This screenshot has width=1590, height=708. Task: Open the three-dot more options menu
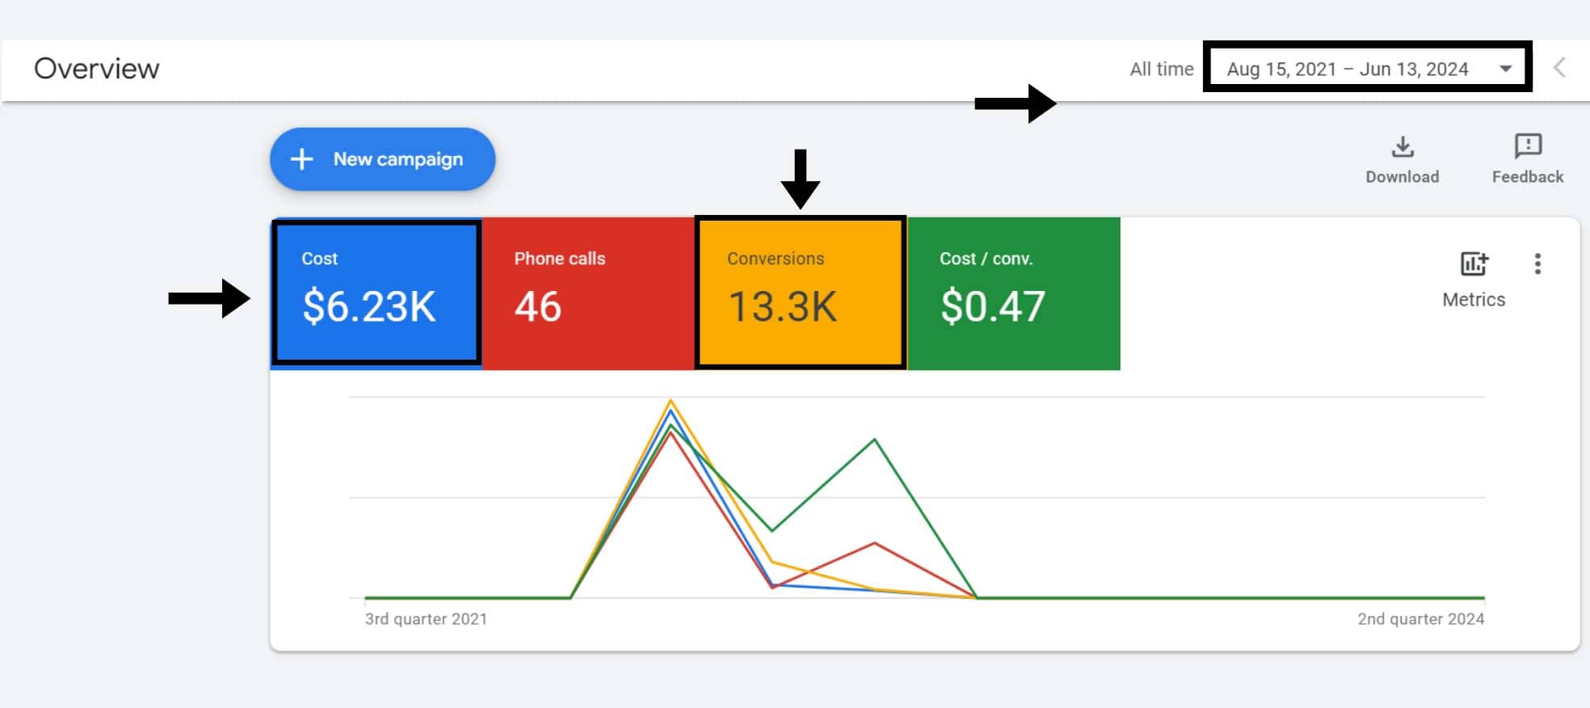coord(1537,264)
